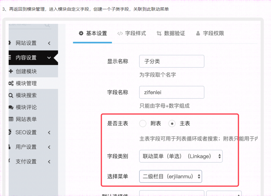Open the 字段类别 dropdown
271x196 pixels.
(181, 156)
